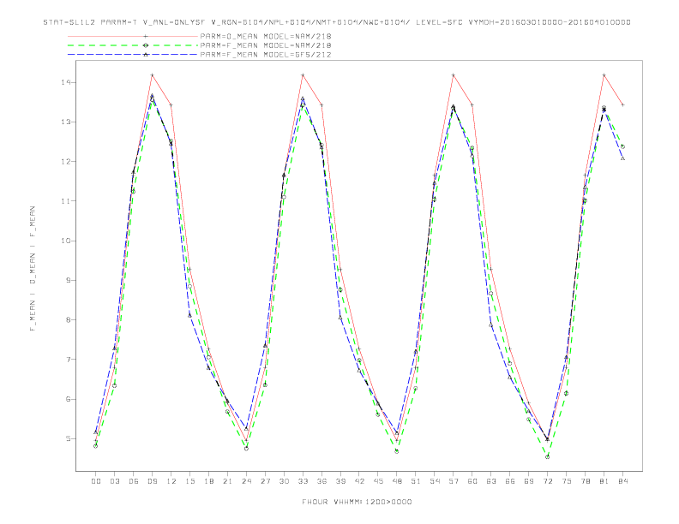Viewport: 679px width, 524px height.
Task: Click y-axis tick label 5
Action: [69, 439]
